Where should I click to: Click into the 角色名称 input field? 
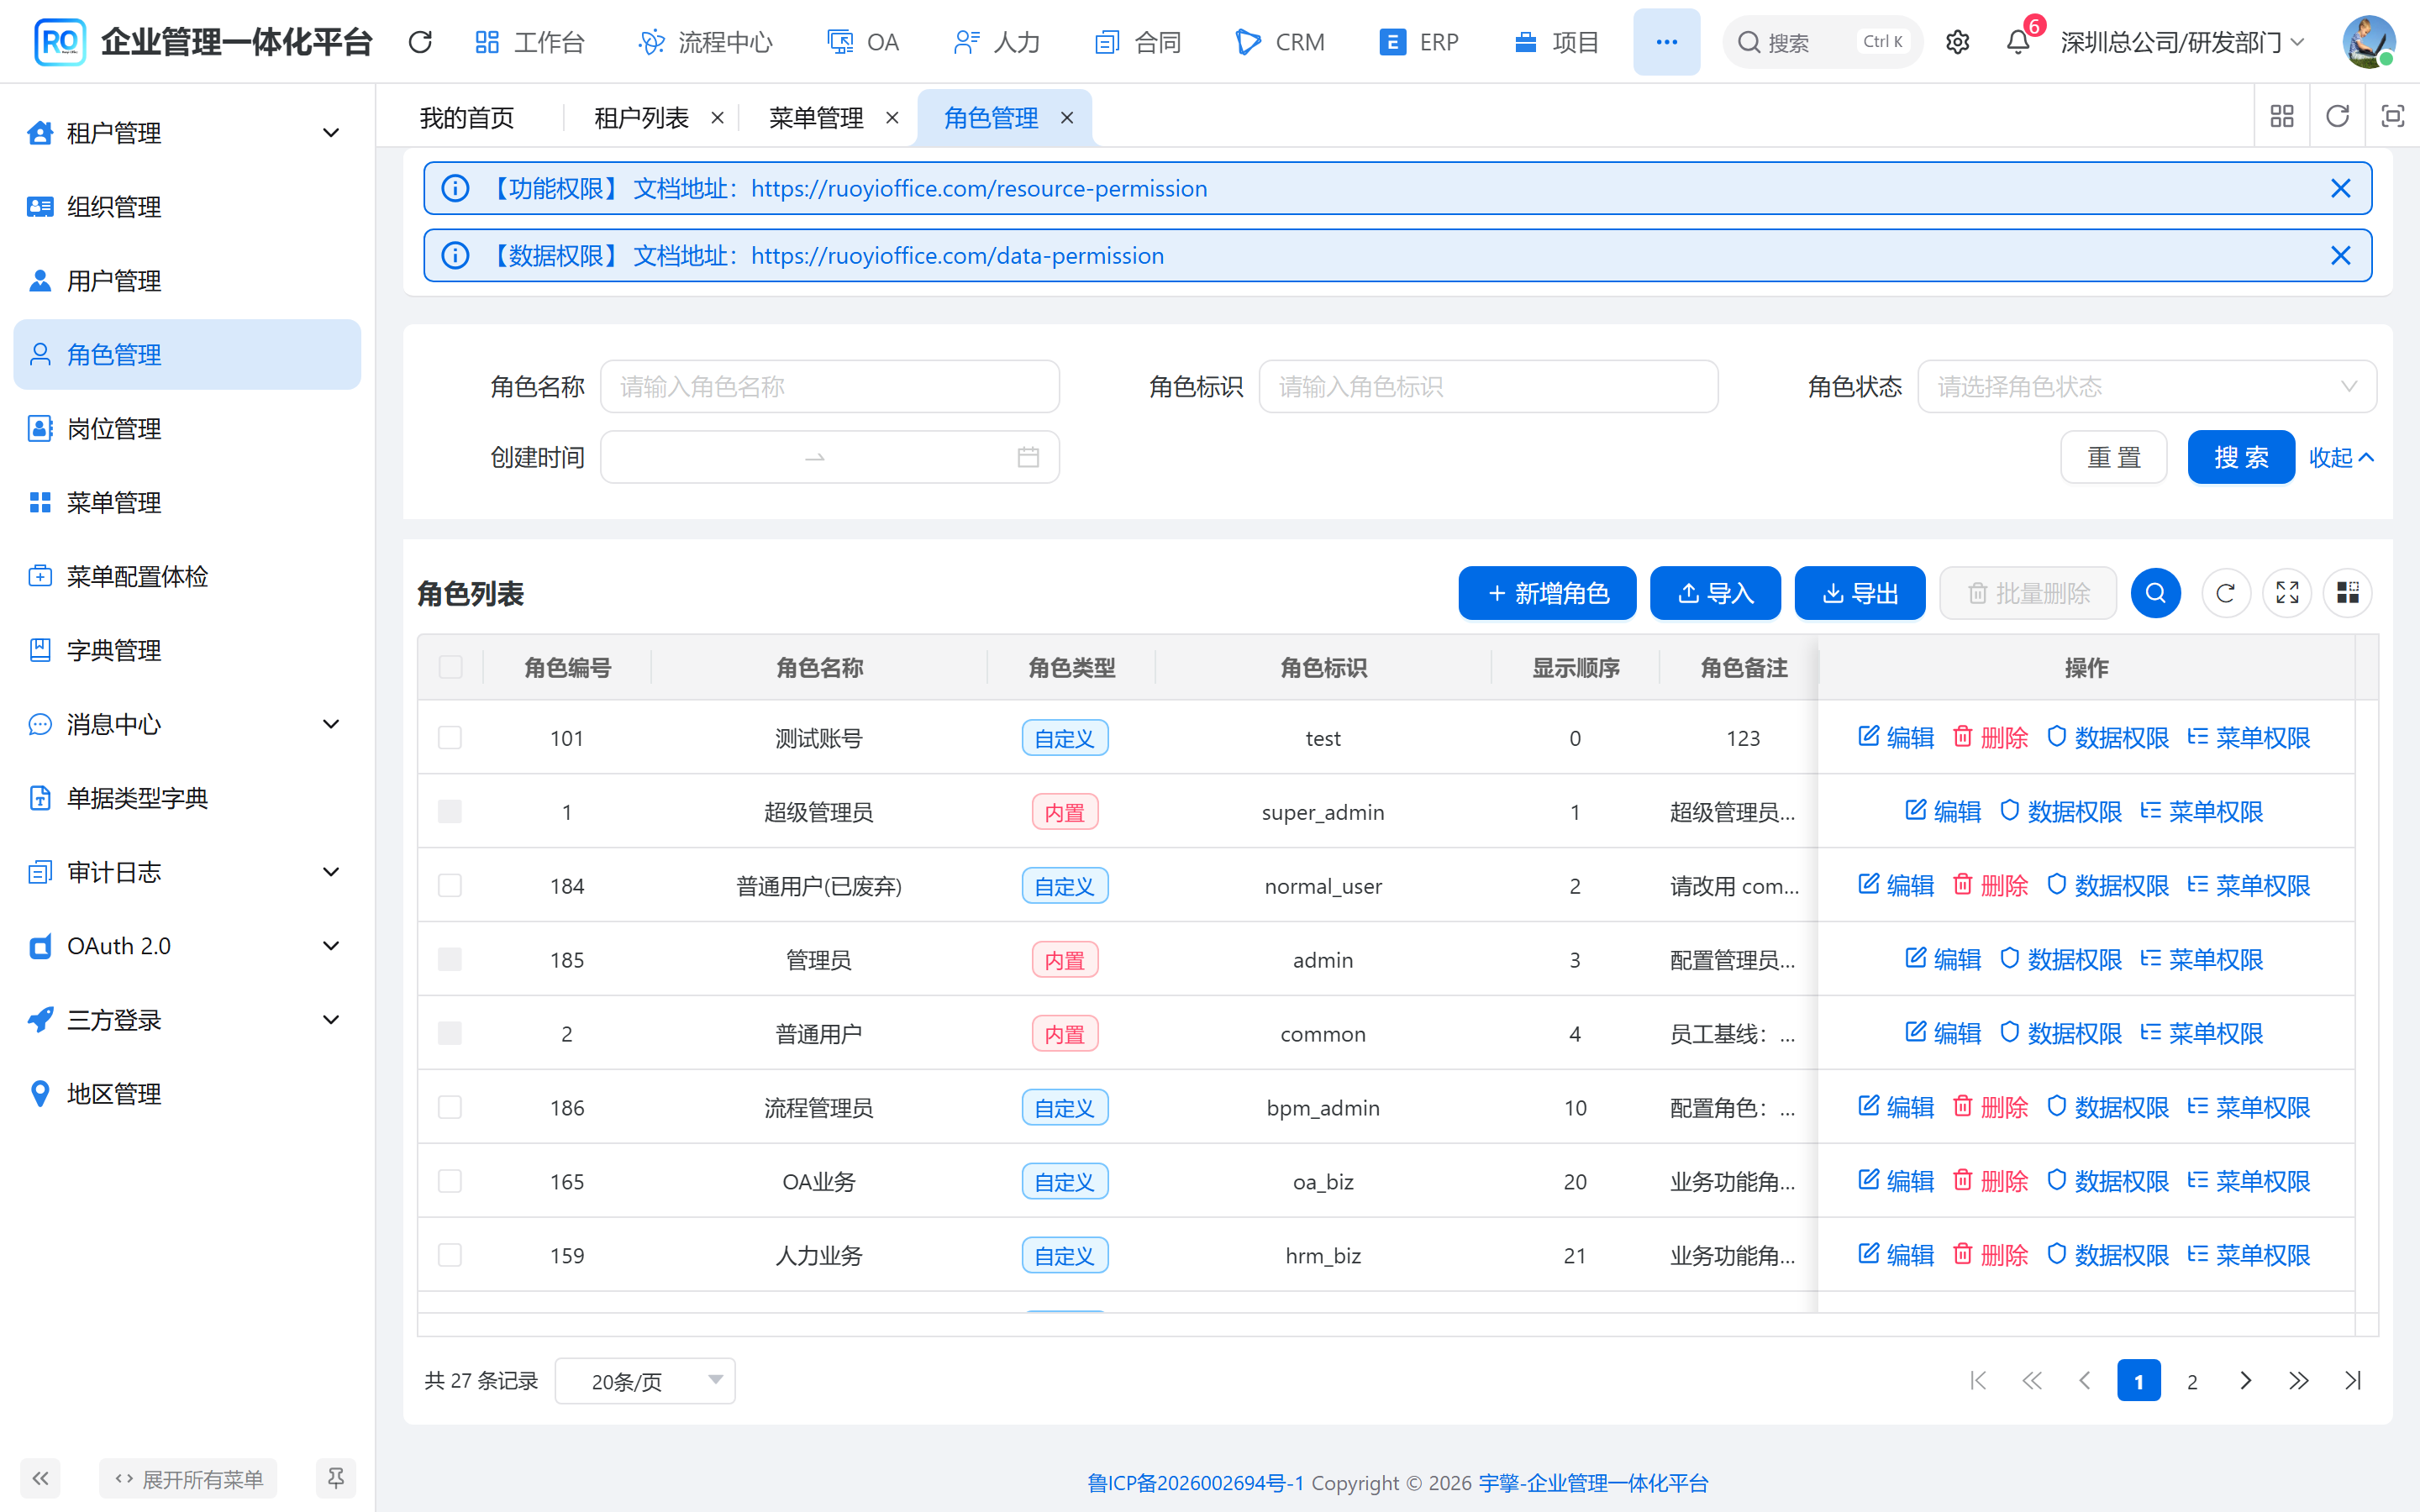829,386
